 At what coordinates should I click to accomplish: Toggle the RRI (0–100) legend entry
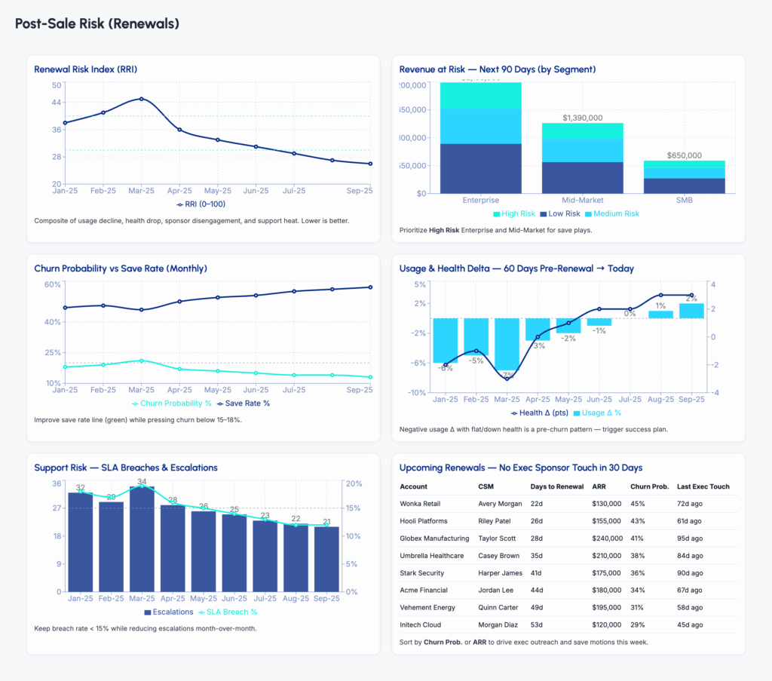201,204
